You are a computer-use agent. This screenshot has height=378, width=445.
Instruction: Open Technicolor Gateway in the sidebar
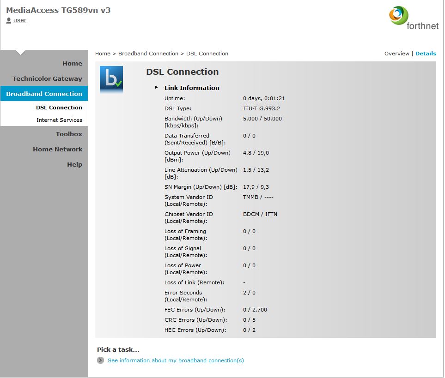(x=47, y=78)
